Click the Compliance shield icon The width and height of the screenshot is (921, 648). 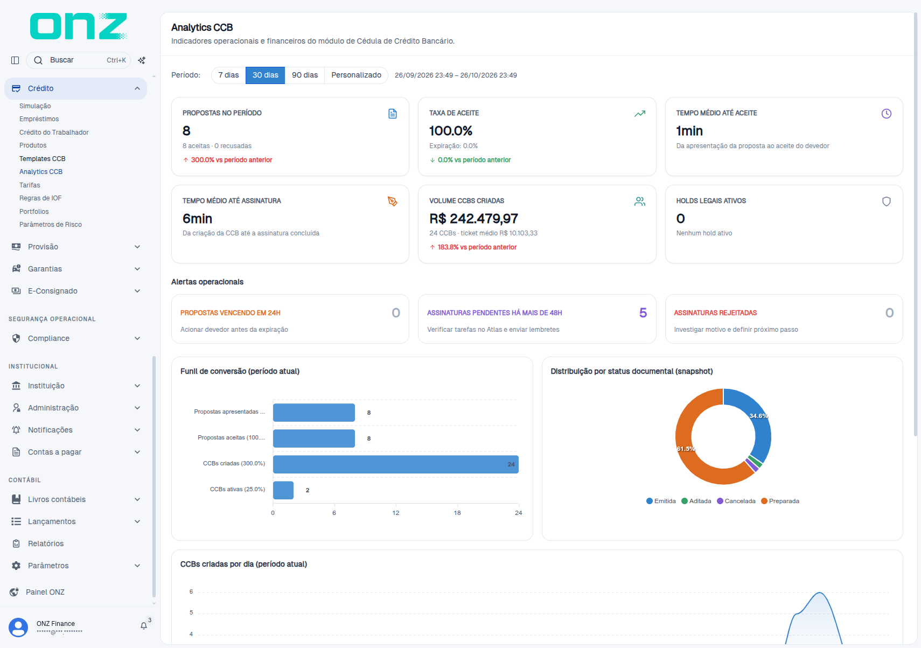[x=16, y=338]
